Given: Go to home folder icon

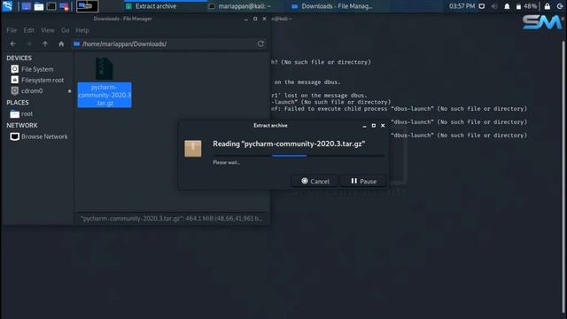Looking at the screenshot, I should point(61,43).
